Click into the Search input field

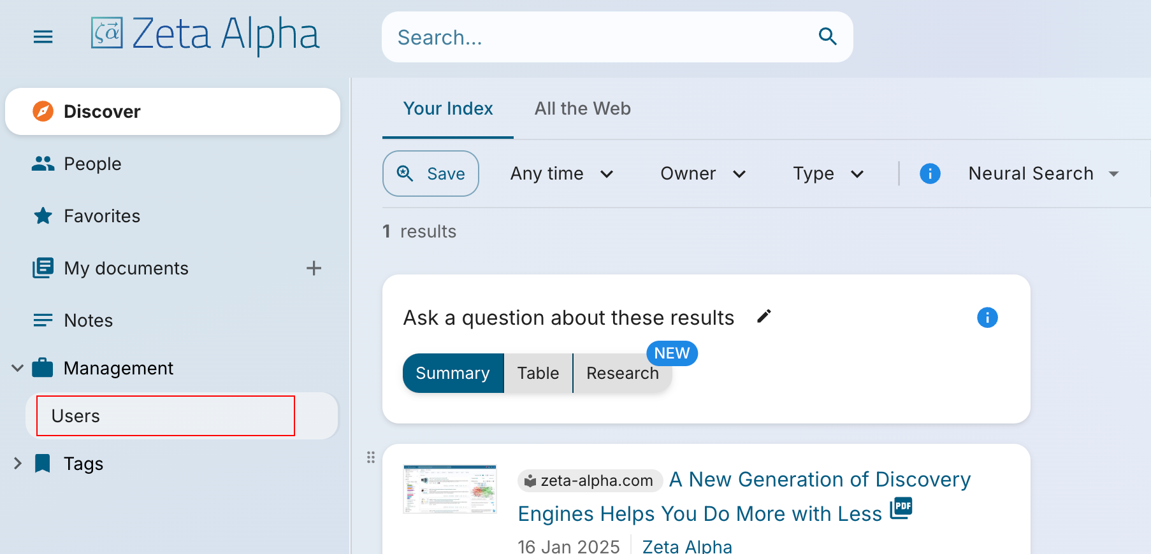(x=599, y=37)
